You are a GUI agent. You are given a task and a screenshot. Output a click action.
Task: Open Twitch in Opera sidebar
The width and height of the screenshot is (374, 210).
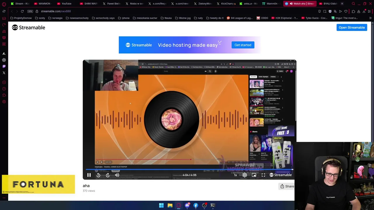coord(4,66)
